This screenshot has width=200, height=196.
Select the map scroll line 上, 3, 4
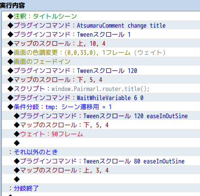tap(101, 170)
